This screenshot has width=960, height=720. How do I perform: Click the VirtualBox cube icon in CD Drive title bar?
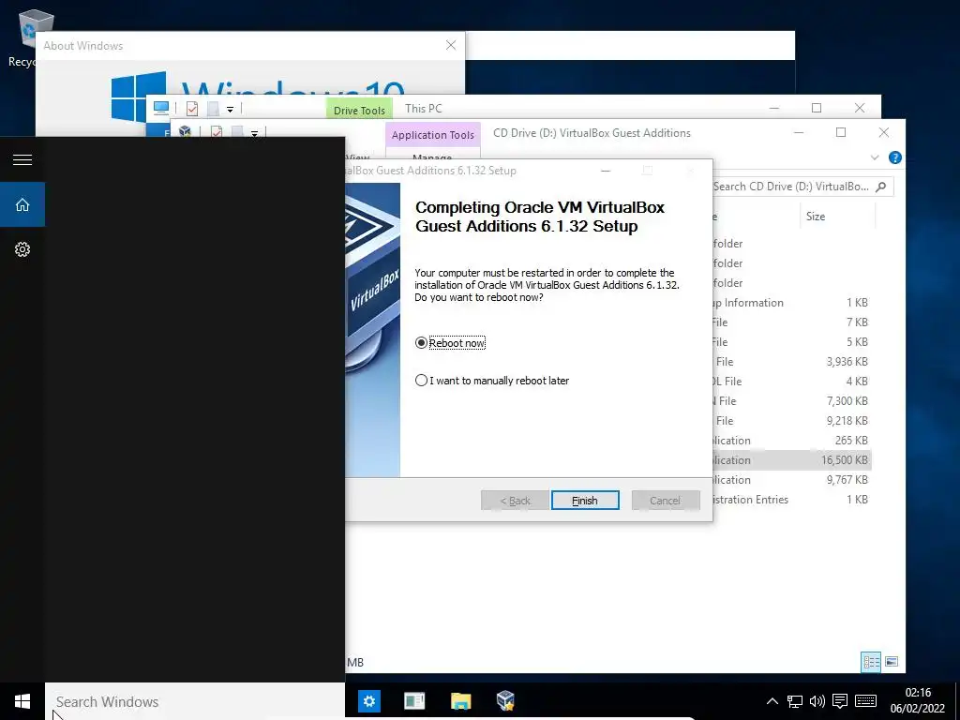(x=185, y=131)
